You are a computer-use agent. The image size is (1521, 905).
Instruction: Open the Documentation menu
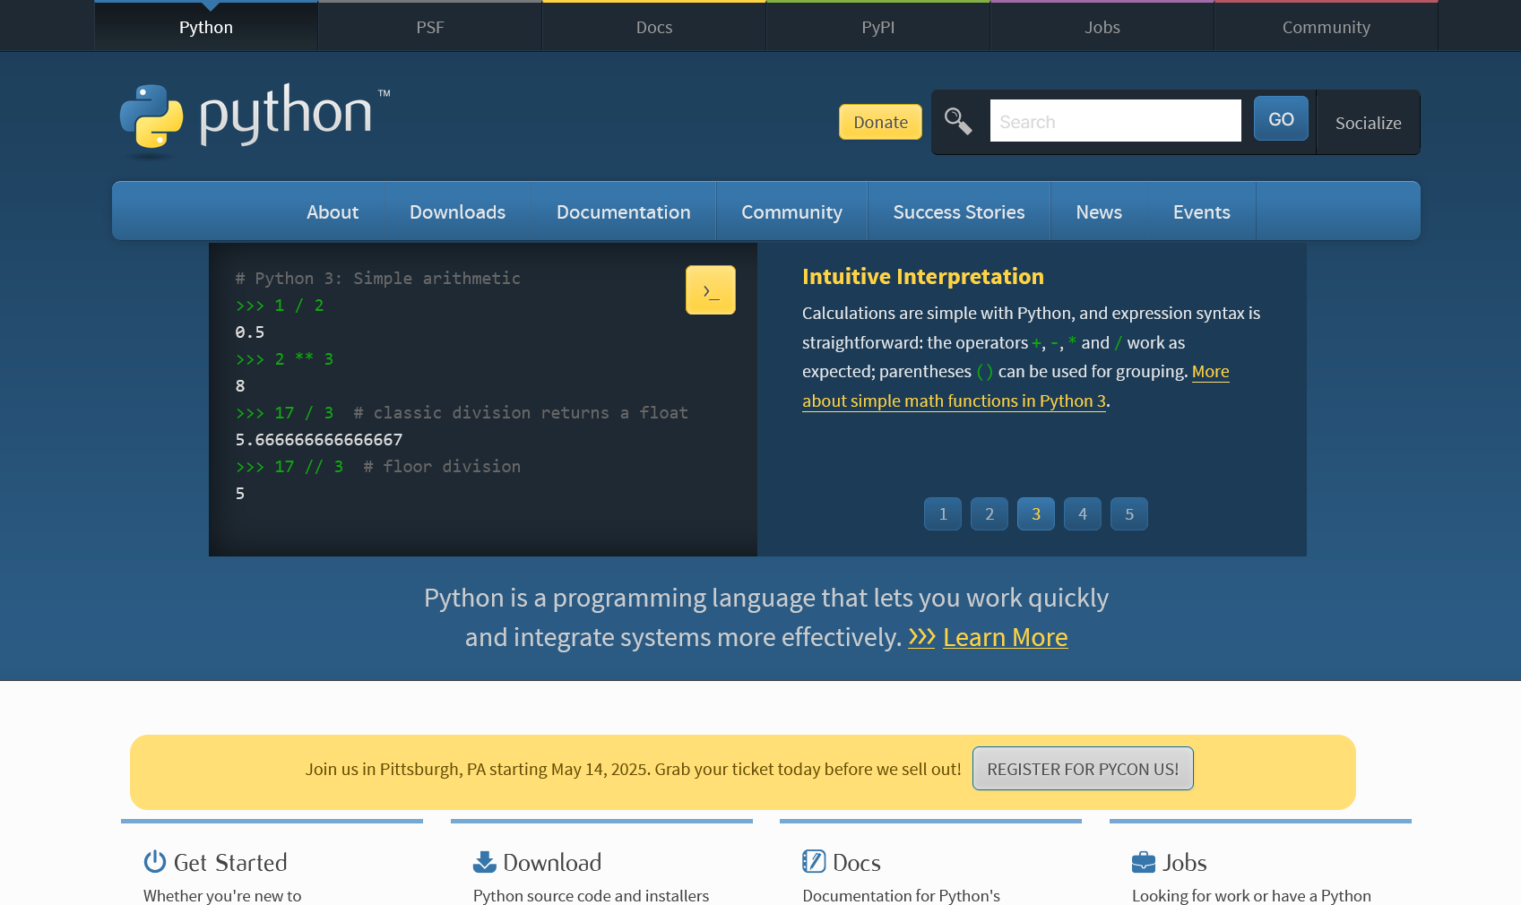(624, 211)
